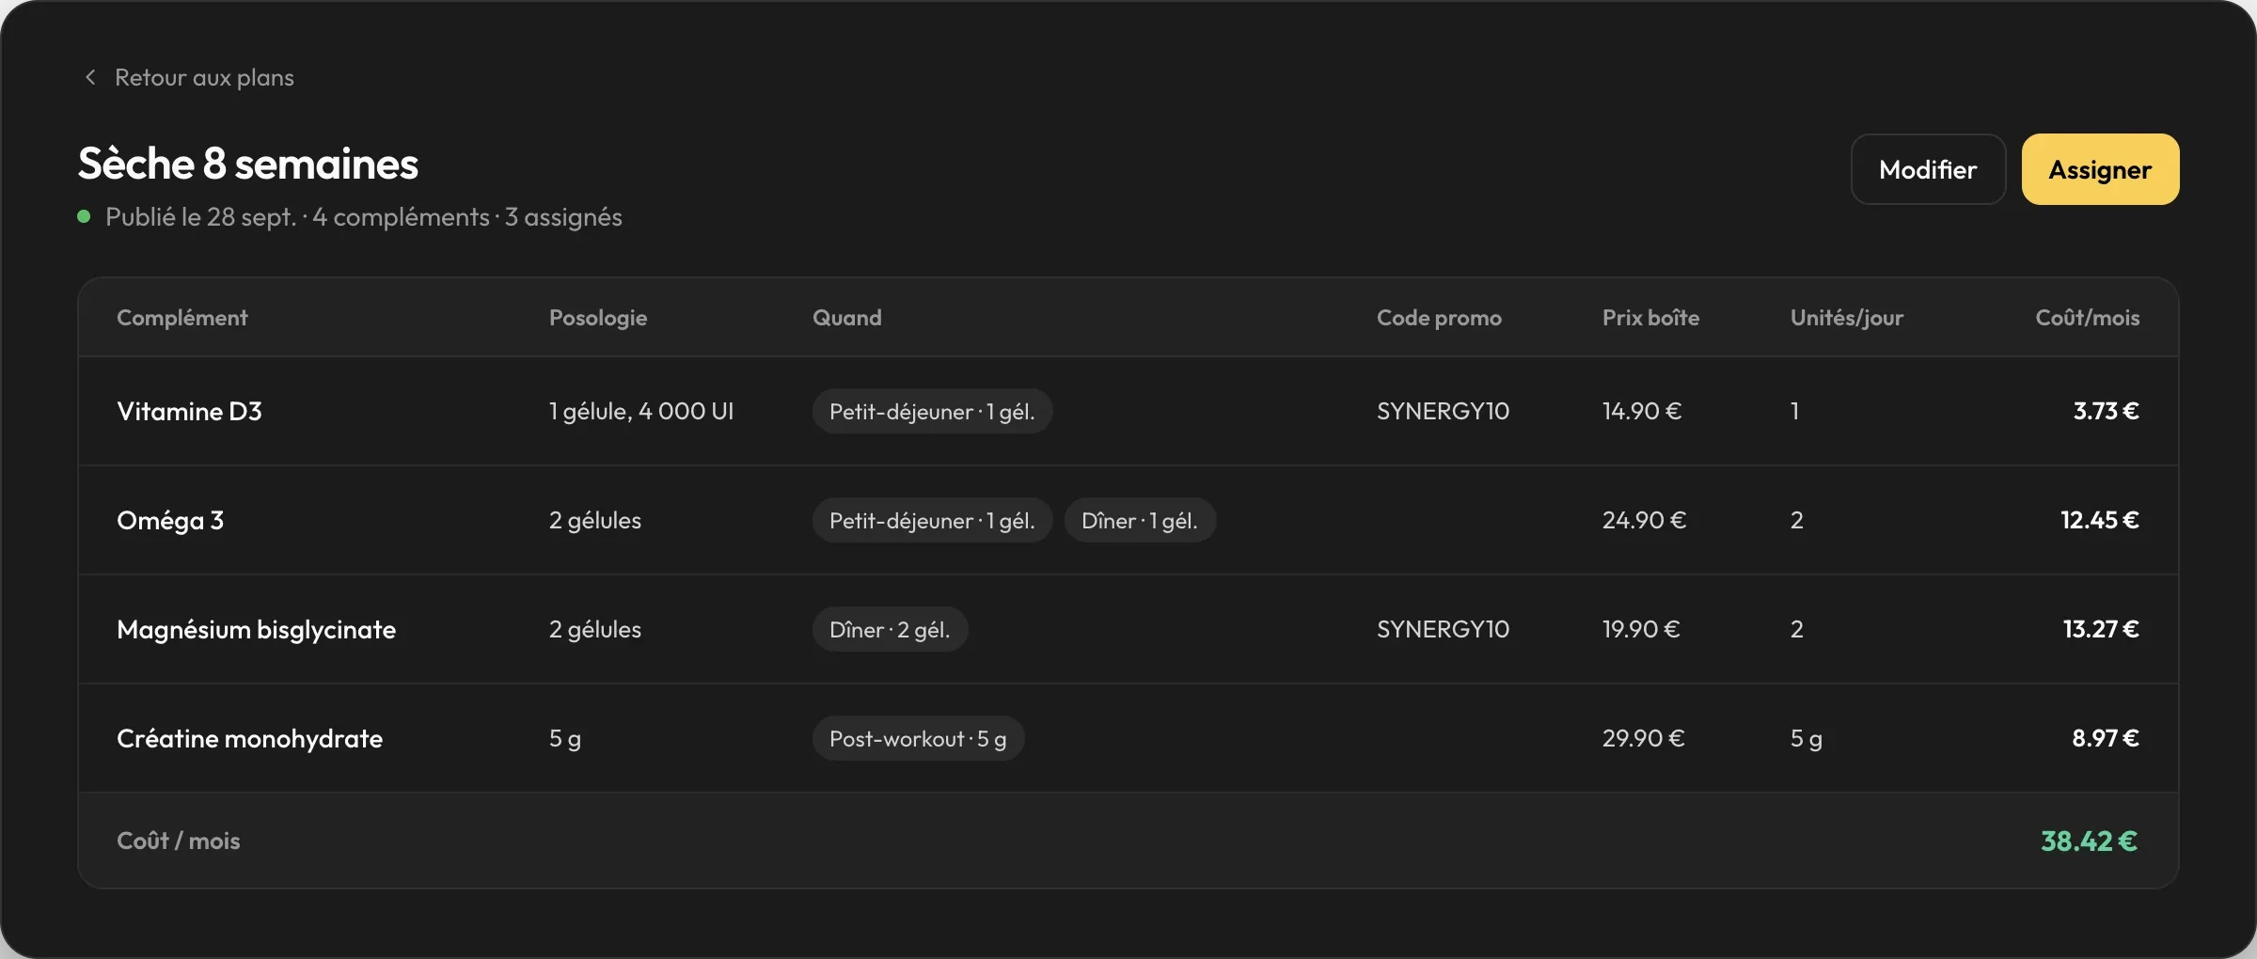Select the Oméga 3 row name

[170, 520]
